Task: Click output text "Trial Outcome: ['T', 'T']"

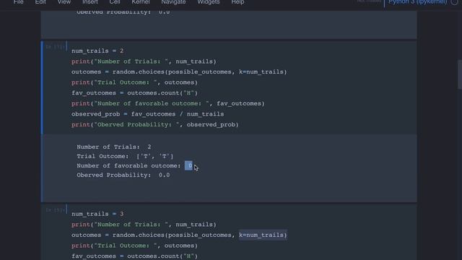Action: click(x=125, y=156)
